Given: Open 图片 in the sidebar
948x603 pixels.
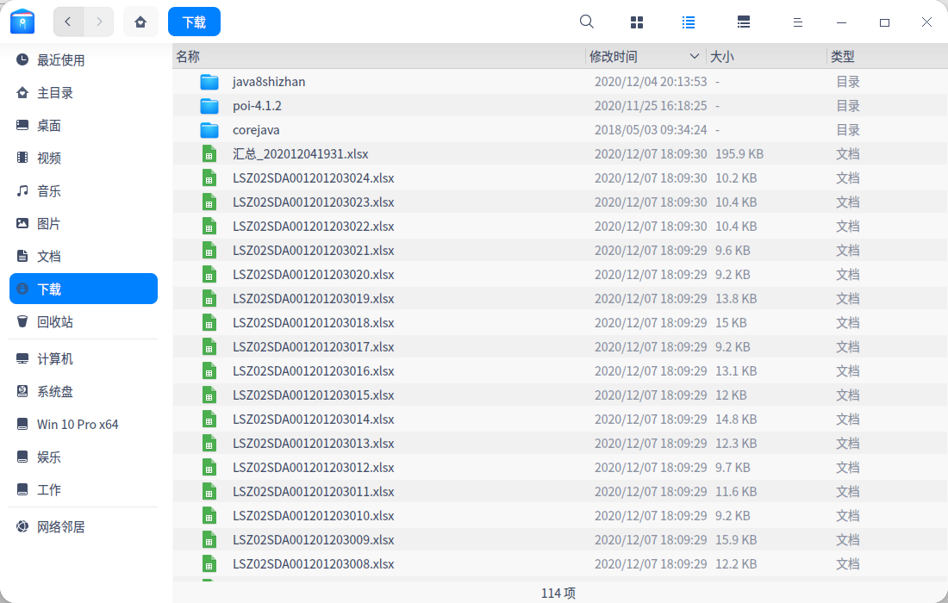Looking at the screenshot, I should coord(84,224).
